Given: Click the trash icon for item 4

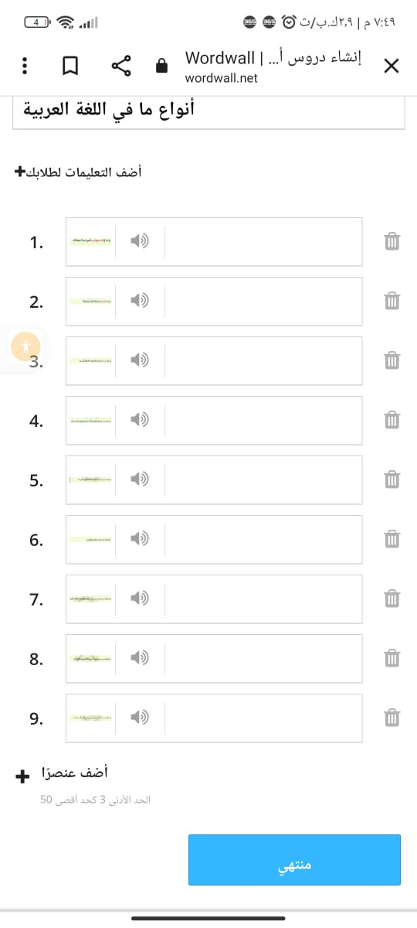Looking at the screenshot, I should point(392,420).
